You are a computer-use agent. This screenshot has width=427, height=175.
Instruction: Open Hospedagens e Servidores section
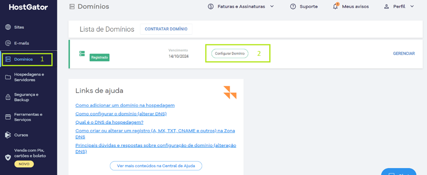click(28, 77)
